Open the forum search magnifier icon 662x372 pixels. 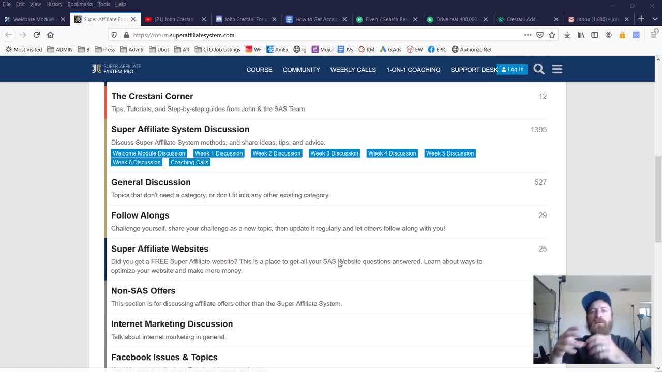[x=539, y=69]
